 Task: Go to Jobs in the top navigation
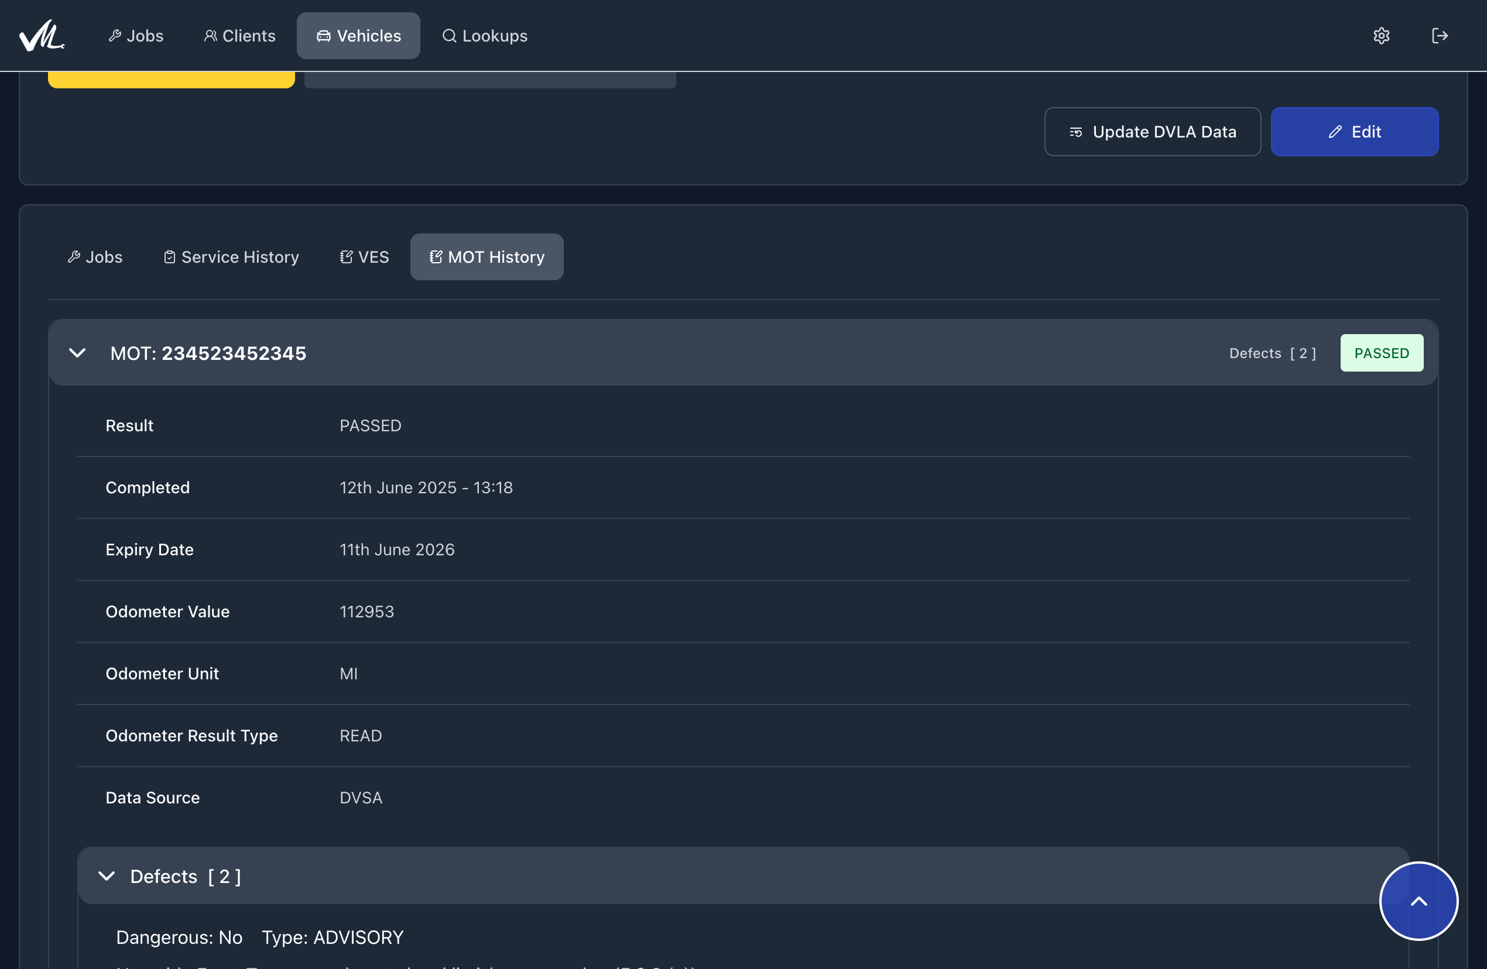tap(136, 36)
